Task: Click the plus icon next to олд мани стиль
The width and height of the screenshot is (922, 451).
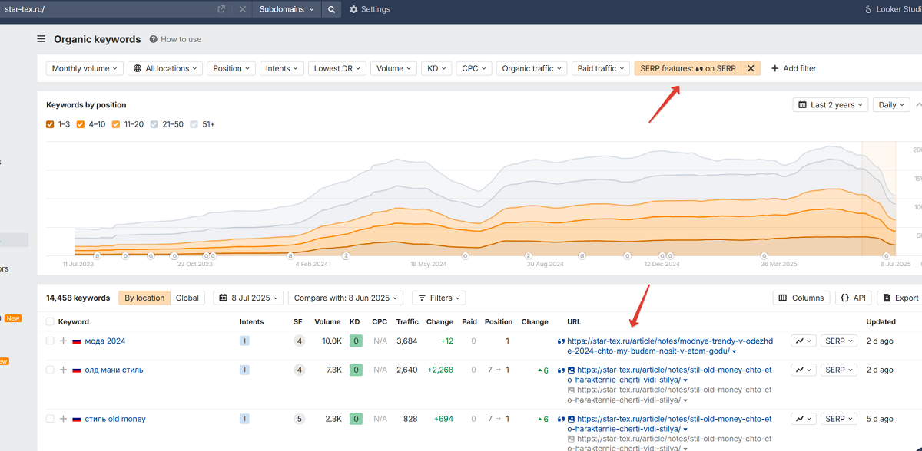Action: pos(63,370)
